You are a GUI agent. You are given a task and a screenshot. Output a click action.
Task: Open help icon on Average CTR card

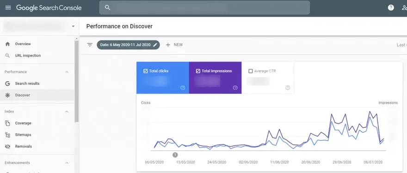point(288,88)
